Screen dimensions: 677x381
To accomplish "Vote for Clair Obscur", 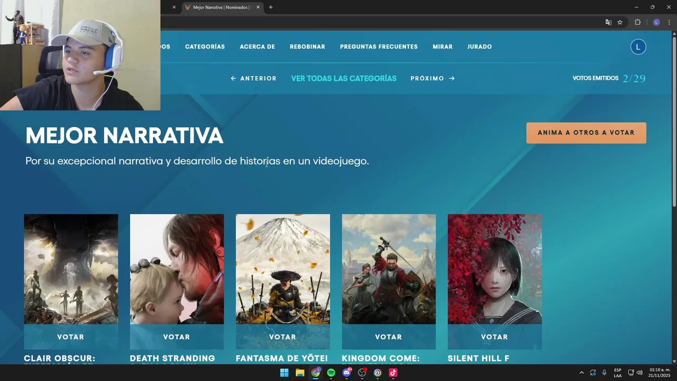I will tap(71, 337).
